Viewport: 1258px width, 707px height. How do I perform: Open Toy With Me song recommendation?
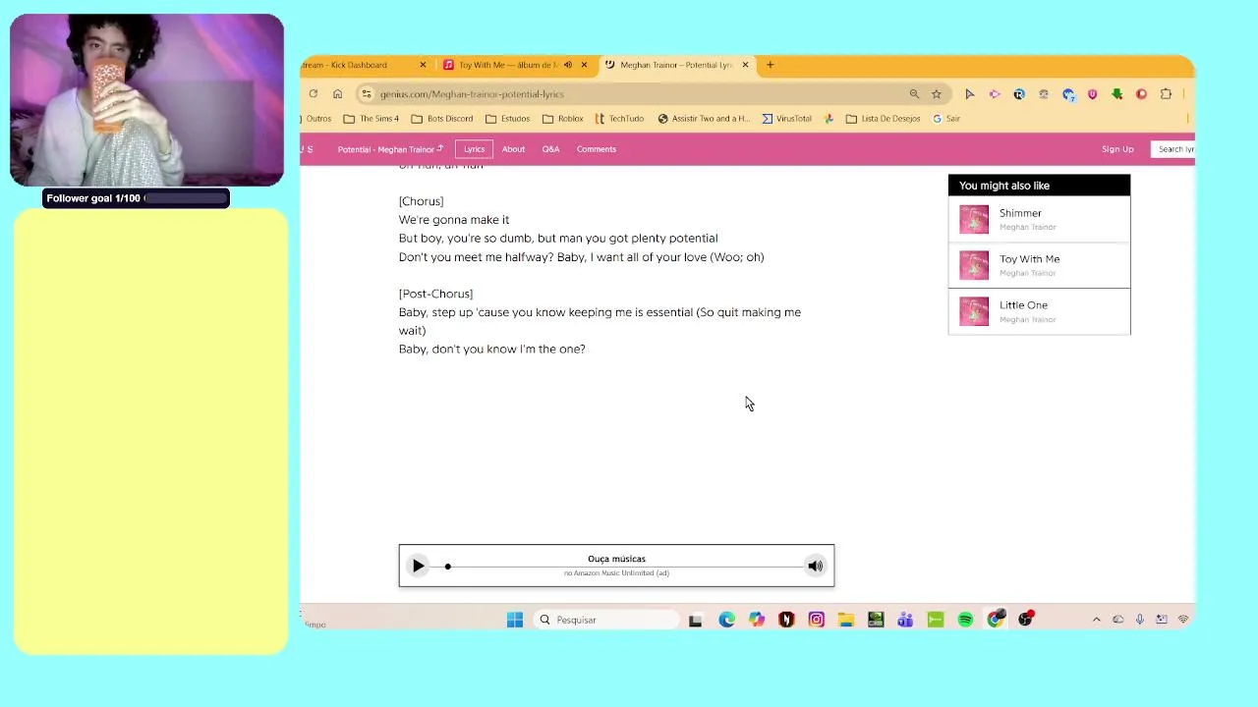tap(1039, 265)
